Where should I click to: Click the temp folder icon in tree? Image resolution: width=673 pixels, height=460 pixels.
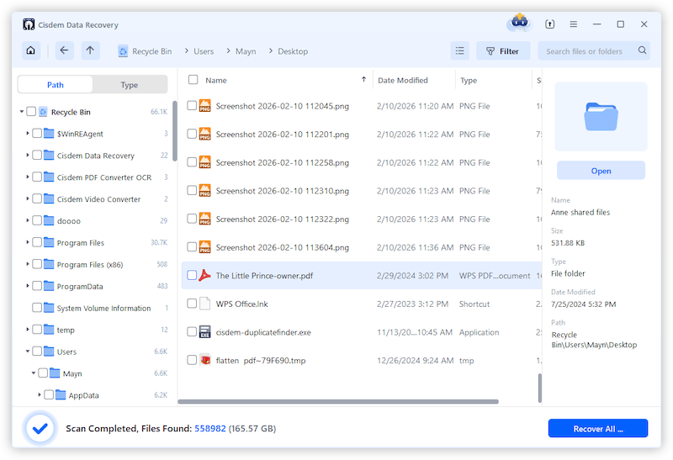point(49,329)
